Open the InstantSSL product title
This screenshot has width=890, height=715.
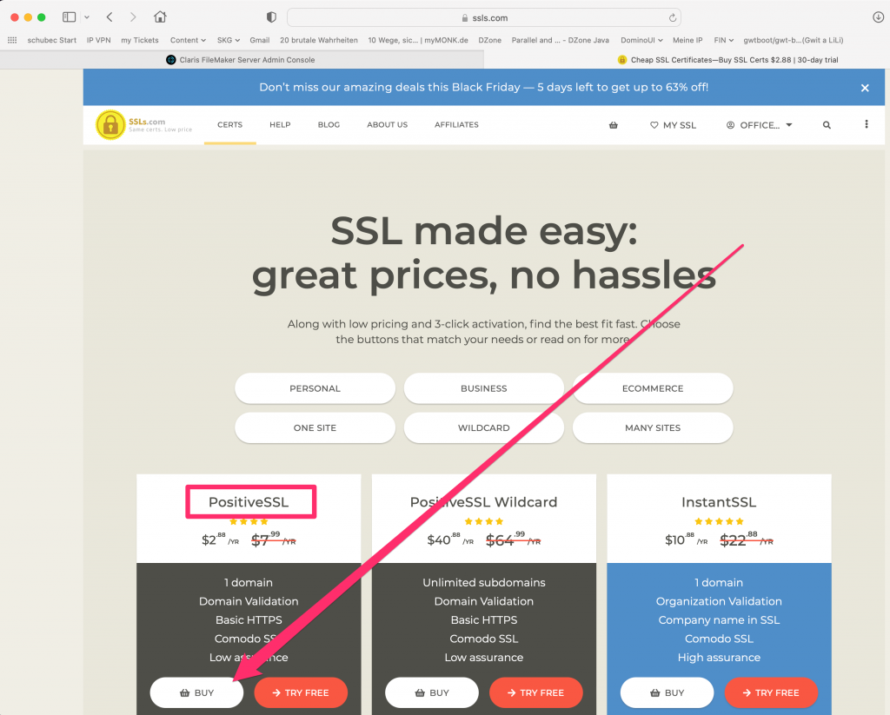[x=719, y=502]
